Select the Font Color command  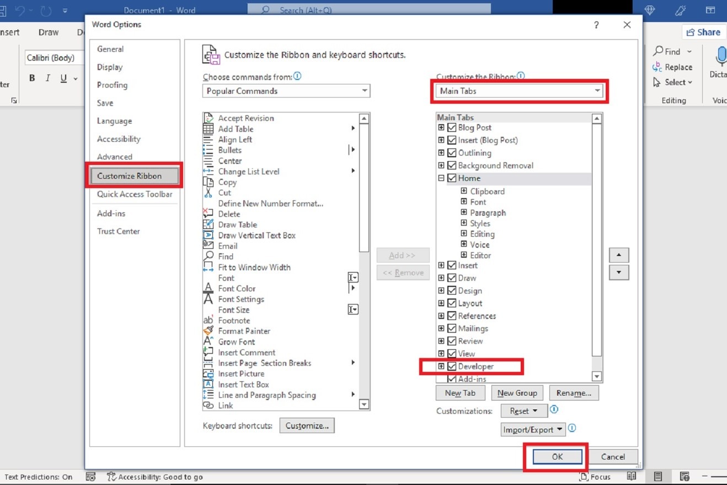[237, 289]
